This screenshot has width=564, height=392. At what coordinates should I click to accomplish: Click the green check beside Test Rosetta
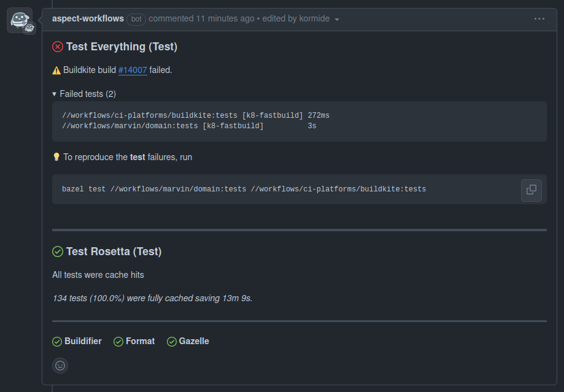pos(58,252)
